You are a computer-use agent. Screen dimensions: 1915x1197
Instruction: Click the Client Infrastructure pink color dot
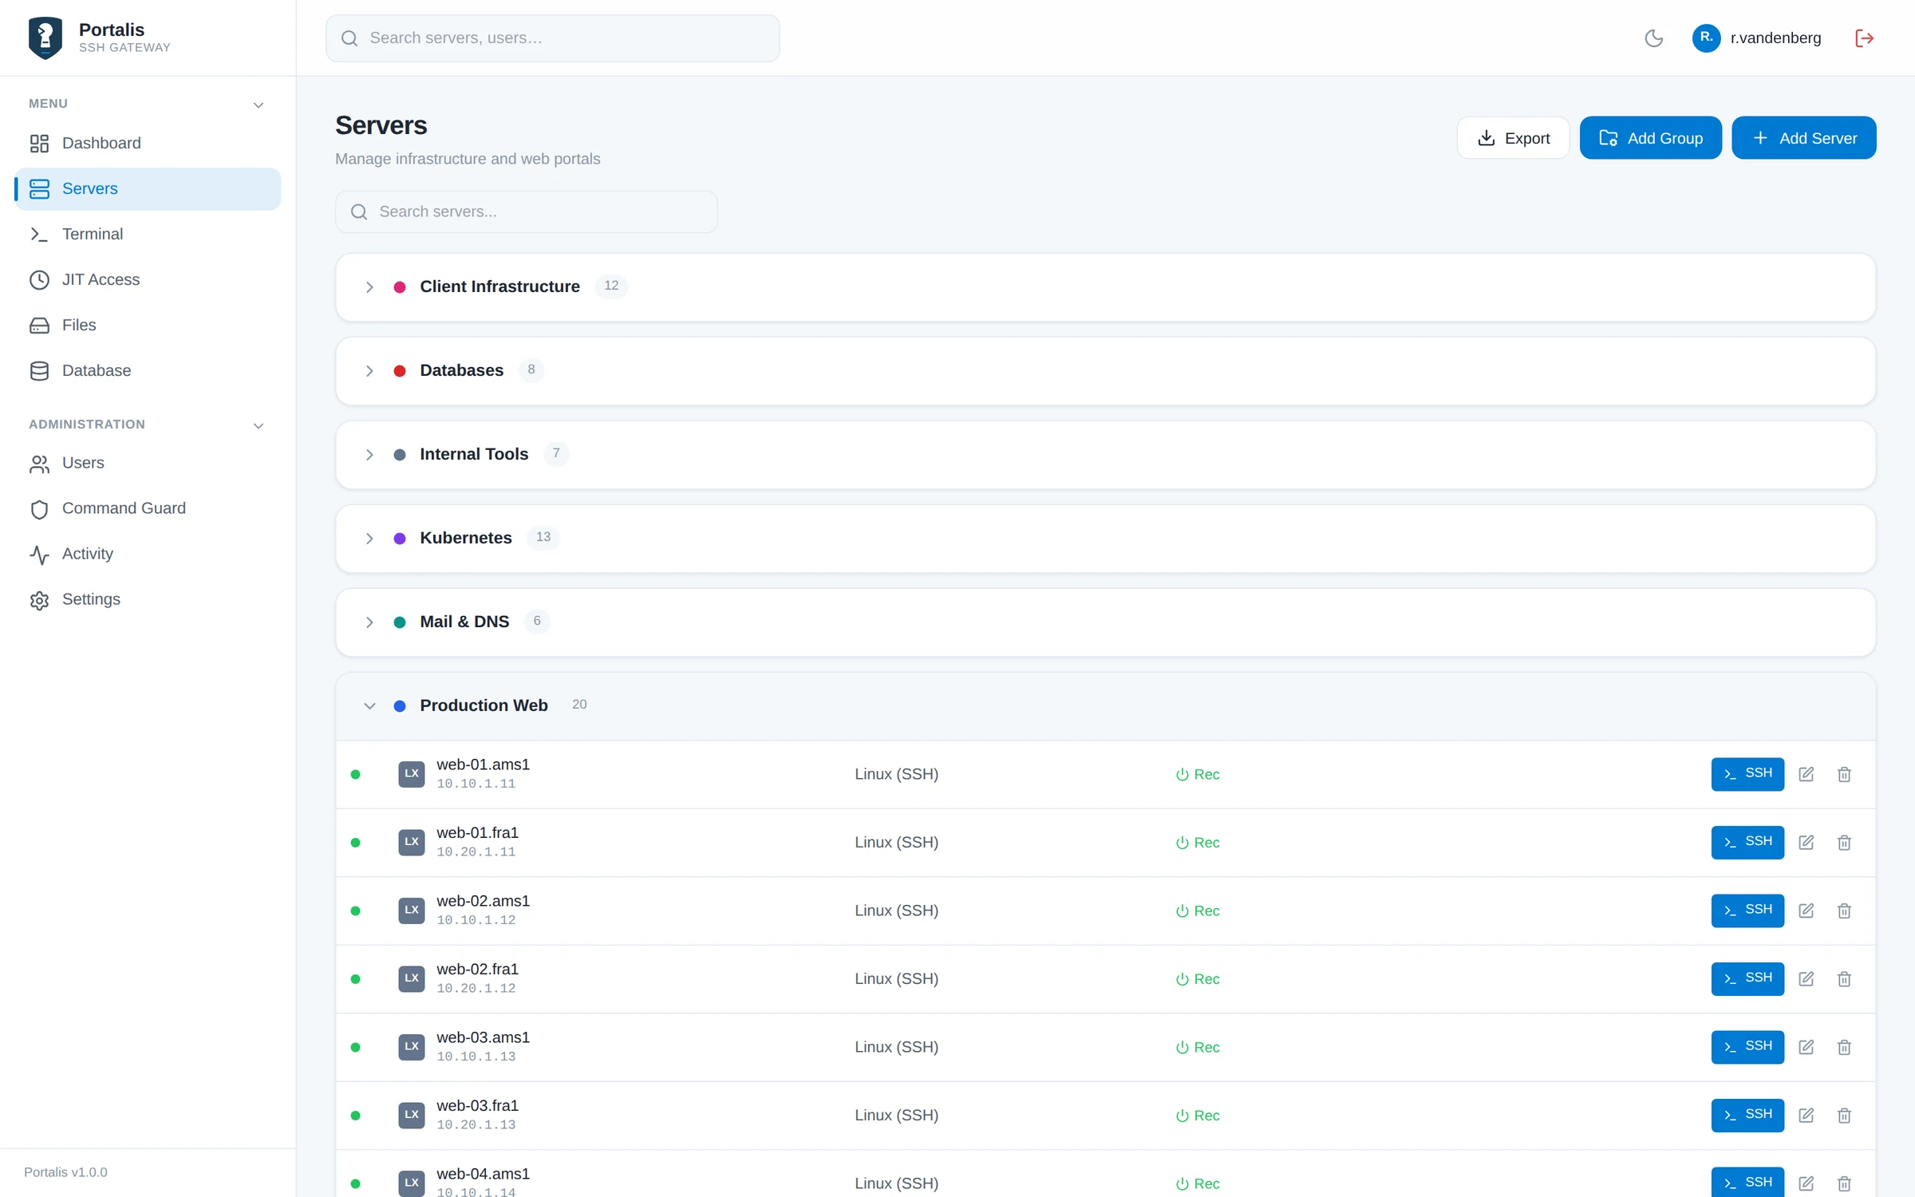[x=400, y=287]
